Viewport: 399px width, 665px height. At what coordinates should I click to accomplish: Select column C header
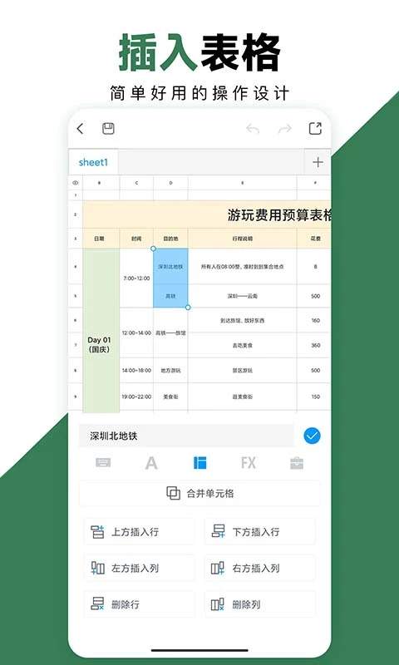click(136, 183)
